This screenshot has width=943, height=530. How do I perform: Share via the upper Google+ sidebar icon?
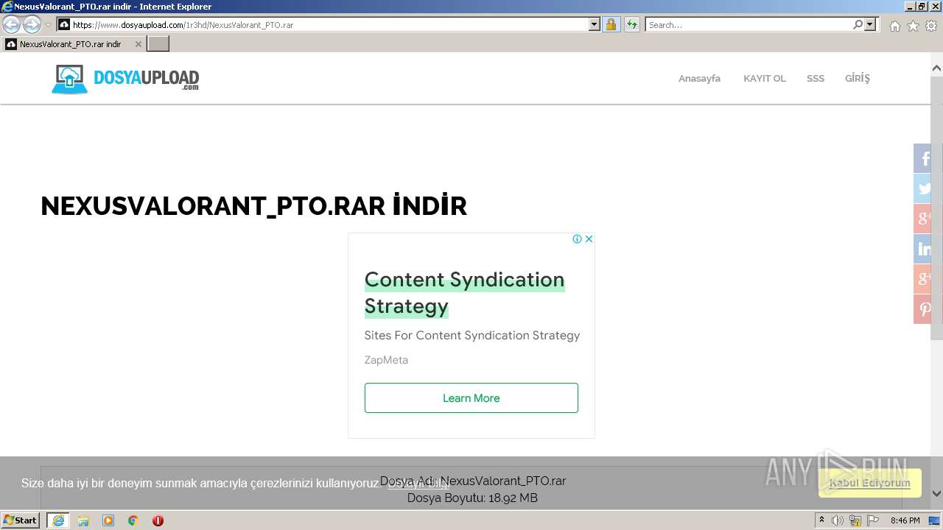click(x=923, y=219)
